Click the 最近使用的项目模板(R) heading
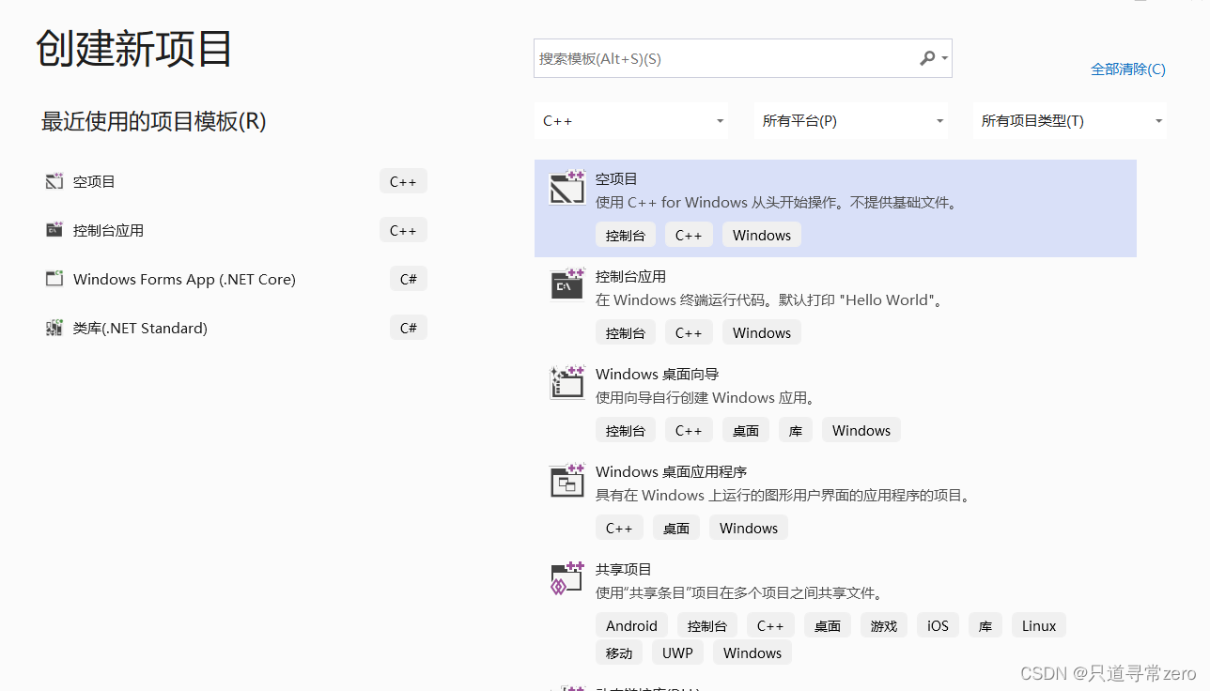1210x691 pixels. (154, 121)
